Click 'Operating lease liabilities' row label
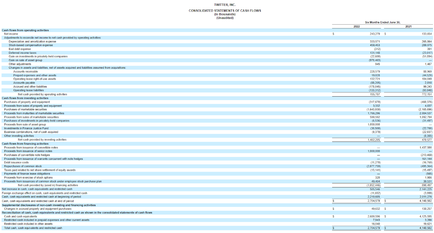The image size is (434, 233). click(x=28, y=90)
